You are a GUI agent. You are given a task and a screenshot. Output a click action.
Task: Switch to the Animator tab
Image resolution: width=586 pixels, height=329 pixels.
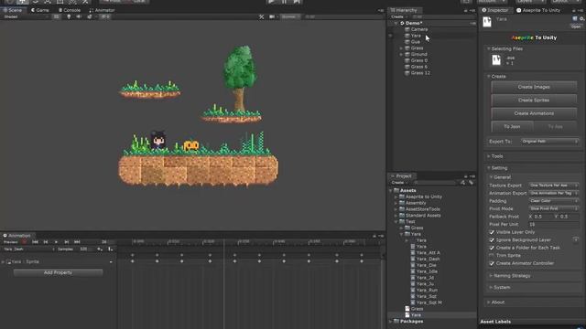102,10
